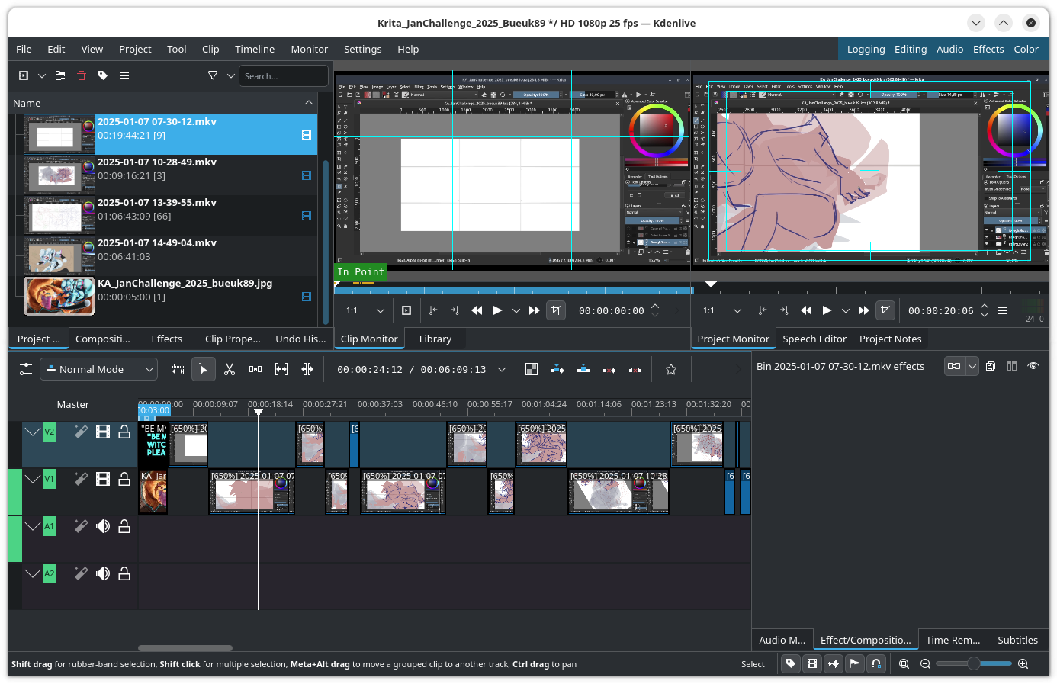Open the Normal Mode dropdown
Image resolution: width=1057 pixels, height=684 pixels.
[98, 369]
